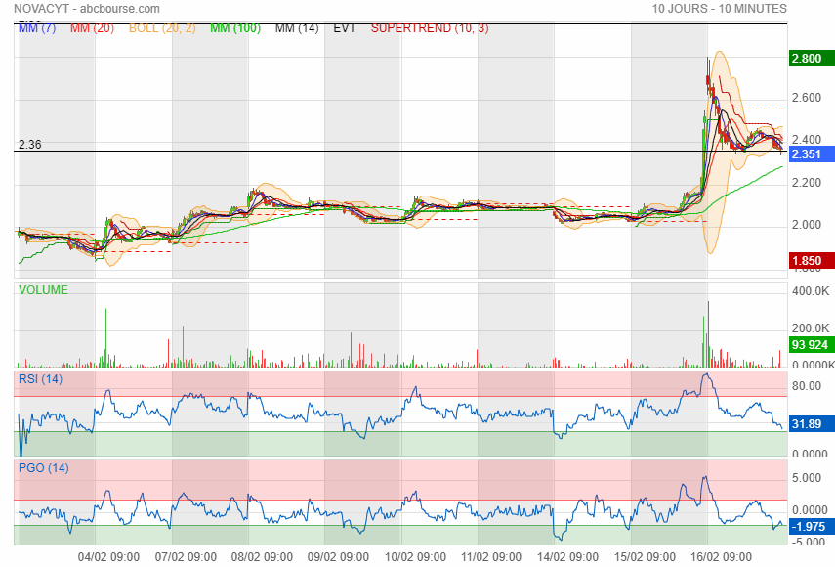Click the 10/02 09:00 date label
Image resolution: width=835 pixels, height=567 pixels.
(x=415, y=557)
